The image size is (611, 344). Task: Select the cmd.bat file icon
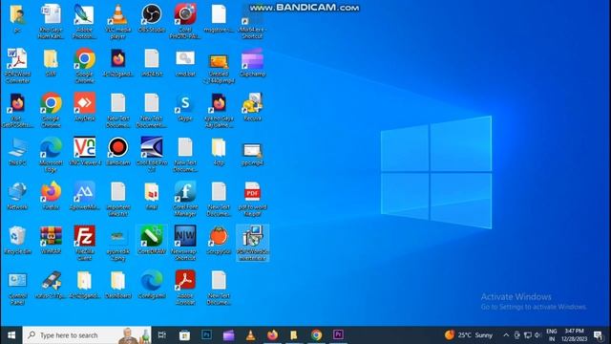coord(185,62)
